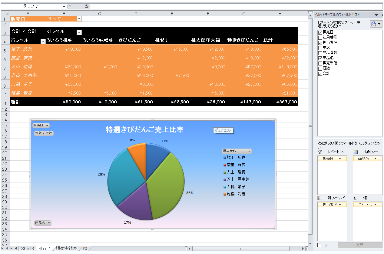Jump to the first sheet tab arrow
Viewport: 384px width, 254px height.
tap(3, 249)
